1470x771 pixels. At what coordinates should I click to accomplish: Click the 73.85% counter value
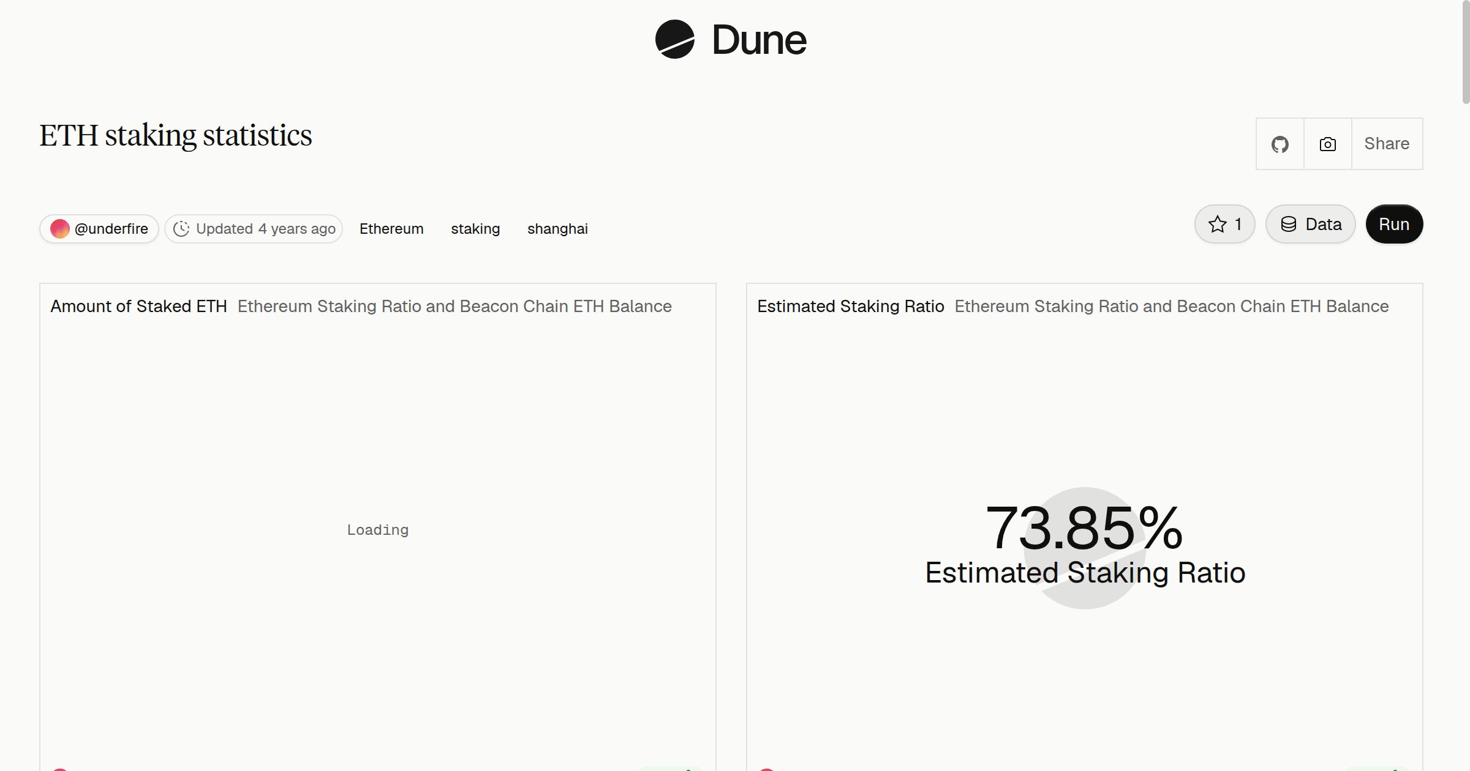tap(1084, 527)
